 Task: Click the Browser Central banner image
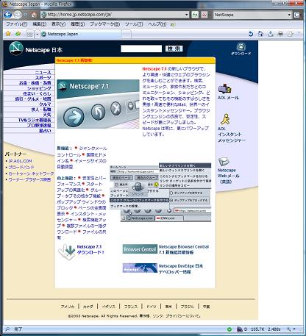pyautogui.click(x=140, y=249)
